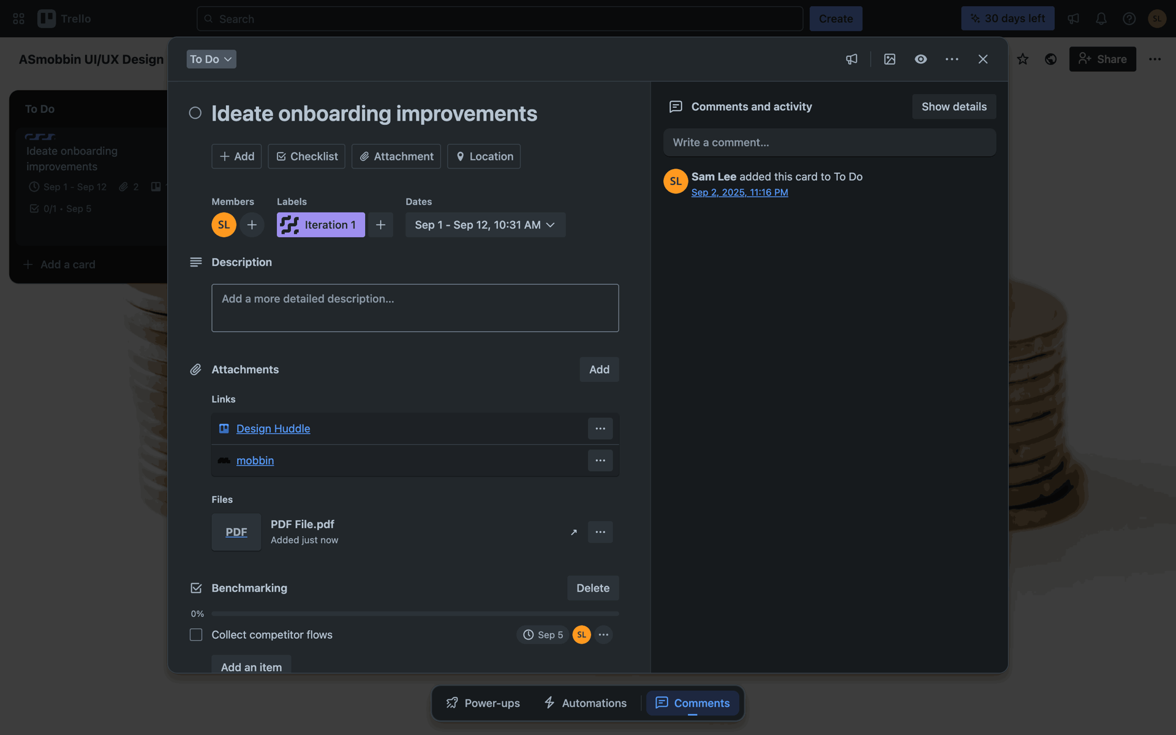Expand the Sep 1 - Sep 12 dates dropdown
1176x735 pixels.
pos(485,225)
